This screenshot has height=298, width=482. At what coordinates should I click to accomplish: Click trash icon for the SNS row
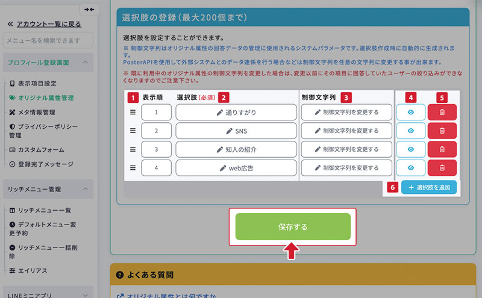point(442,131)
